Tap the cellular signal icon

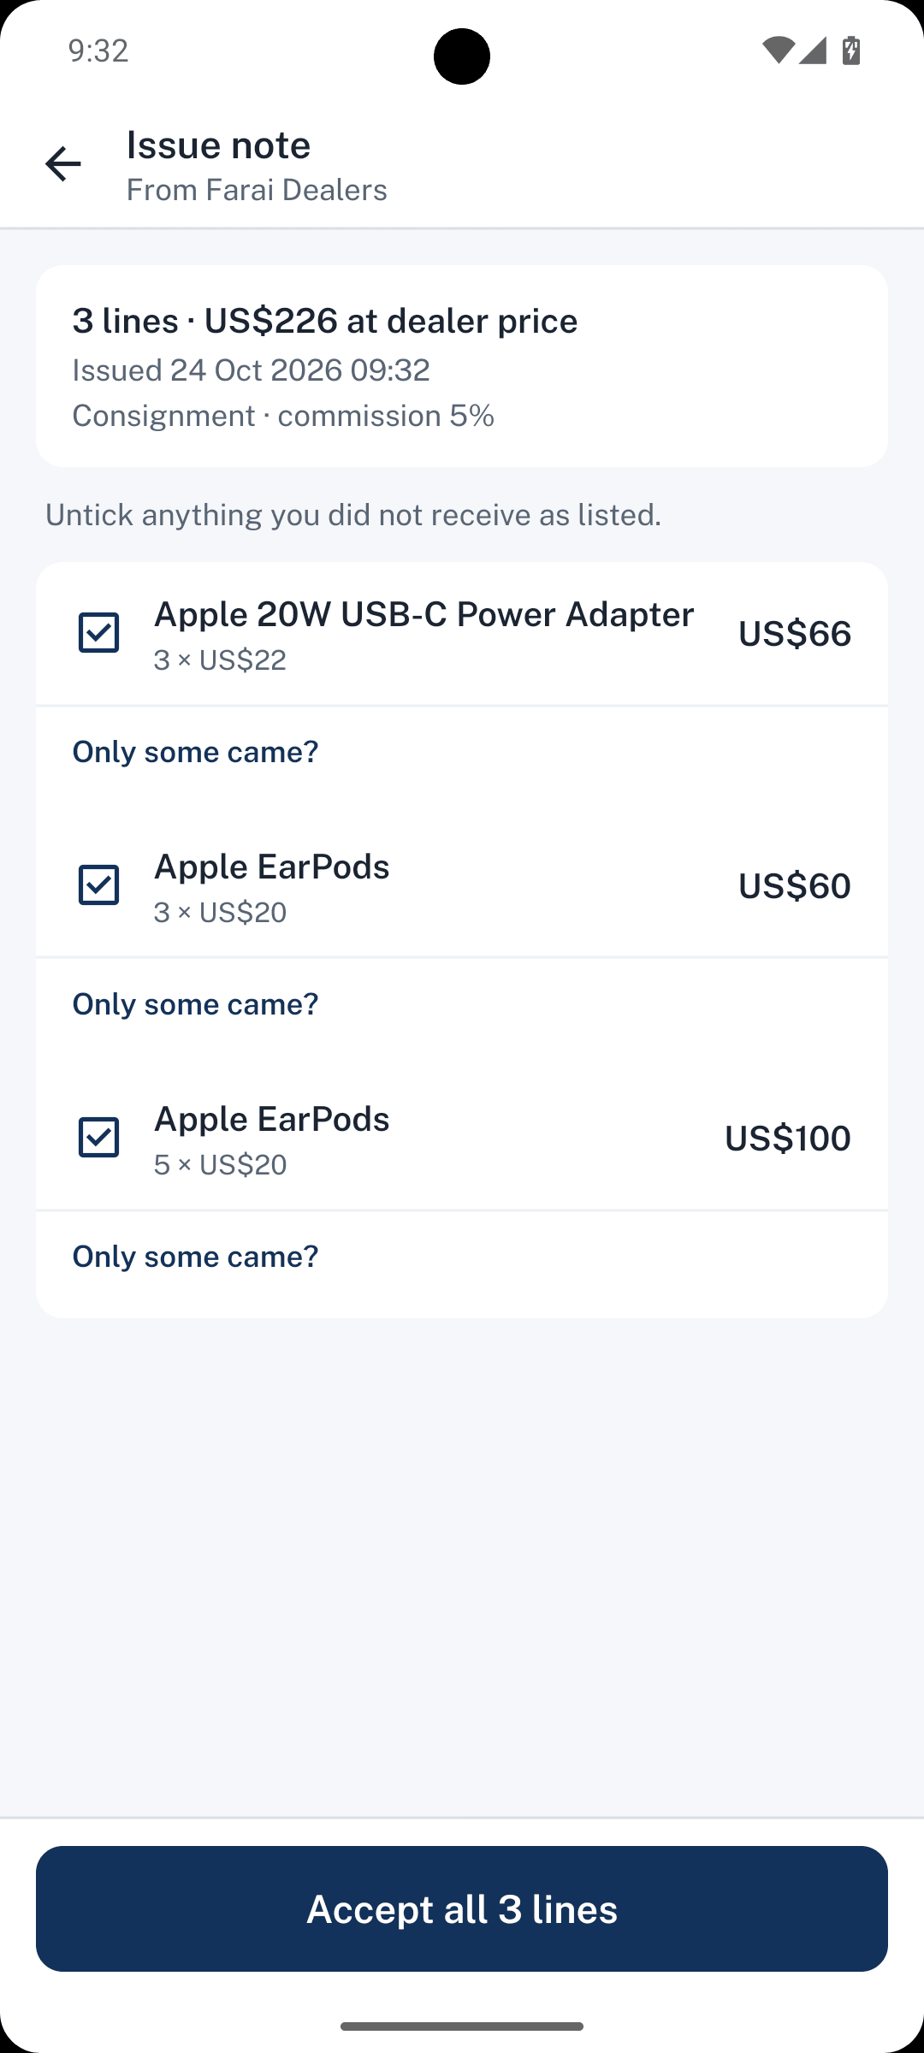(x=813, y=50)
